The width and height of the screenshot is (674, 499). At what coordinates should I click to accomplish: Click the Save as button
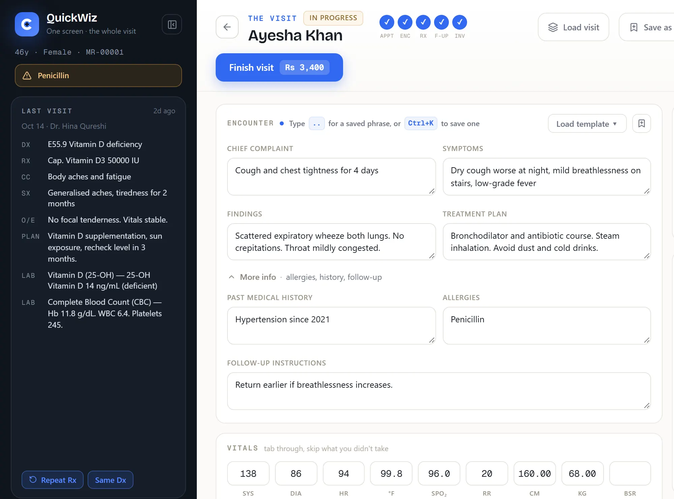[x=647, y=27]
